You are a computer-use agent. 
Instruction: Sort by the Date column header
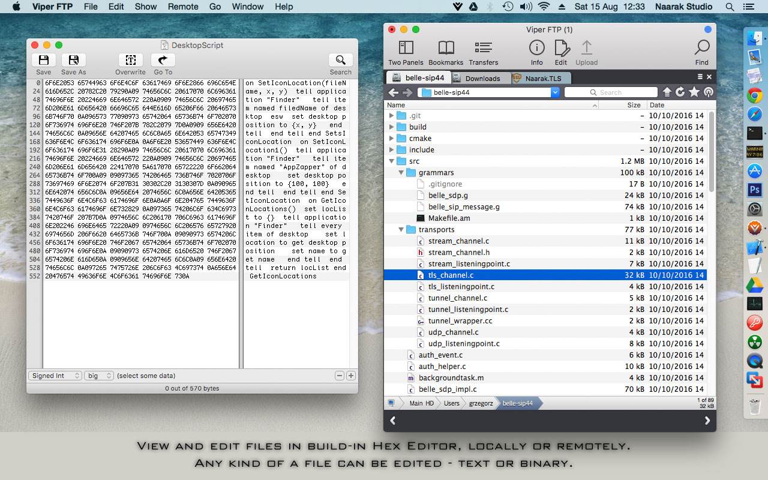point(678,105)
